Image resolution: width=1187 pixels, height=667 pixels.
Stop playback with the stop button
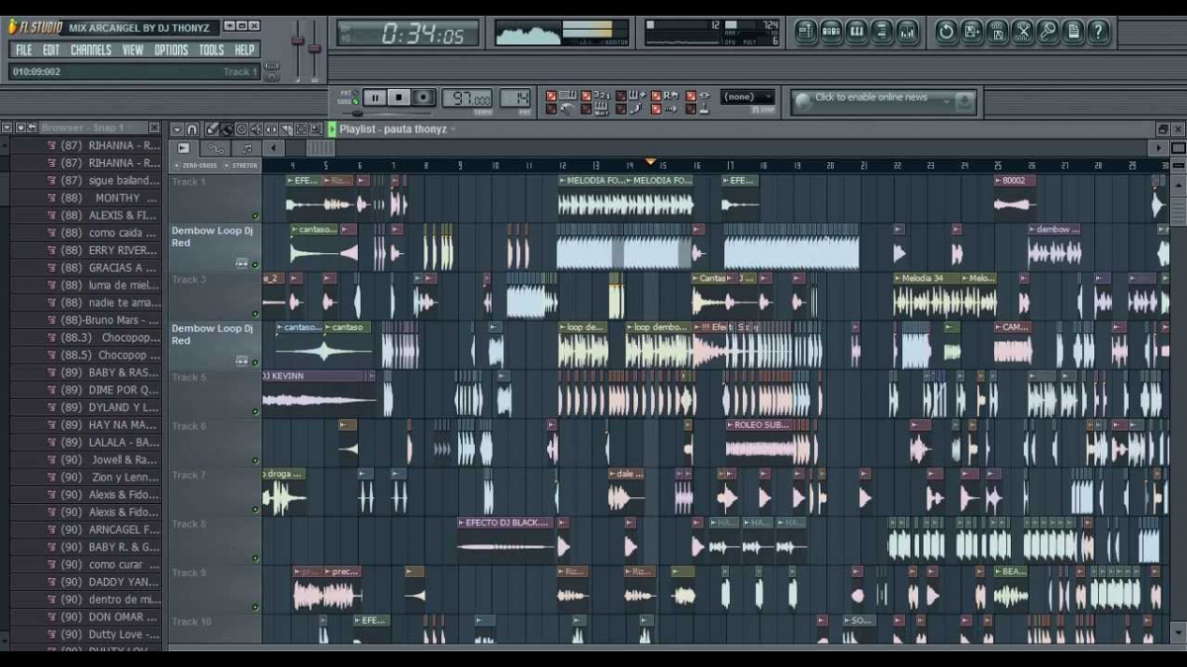[x=400, y=97]
